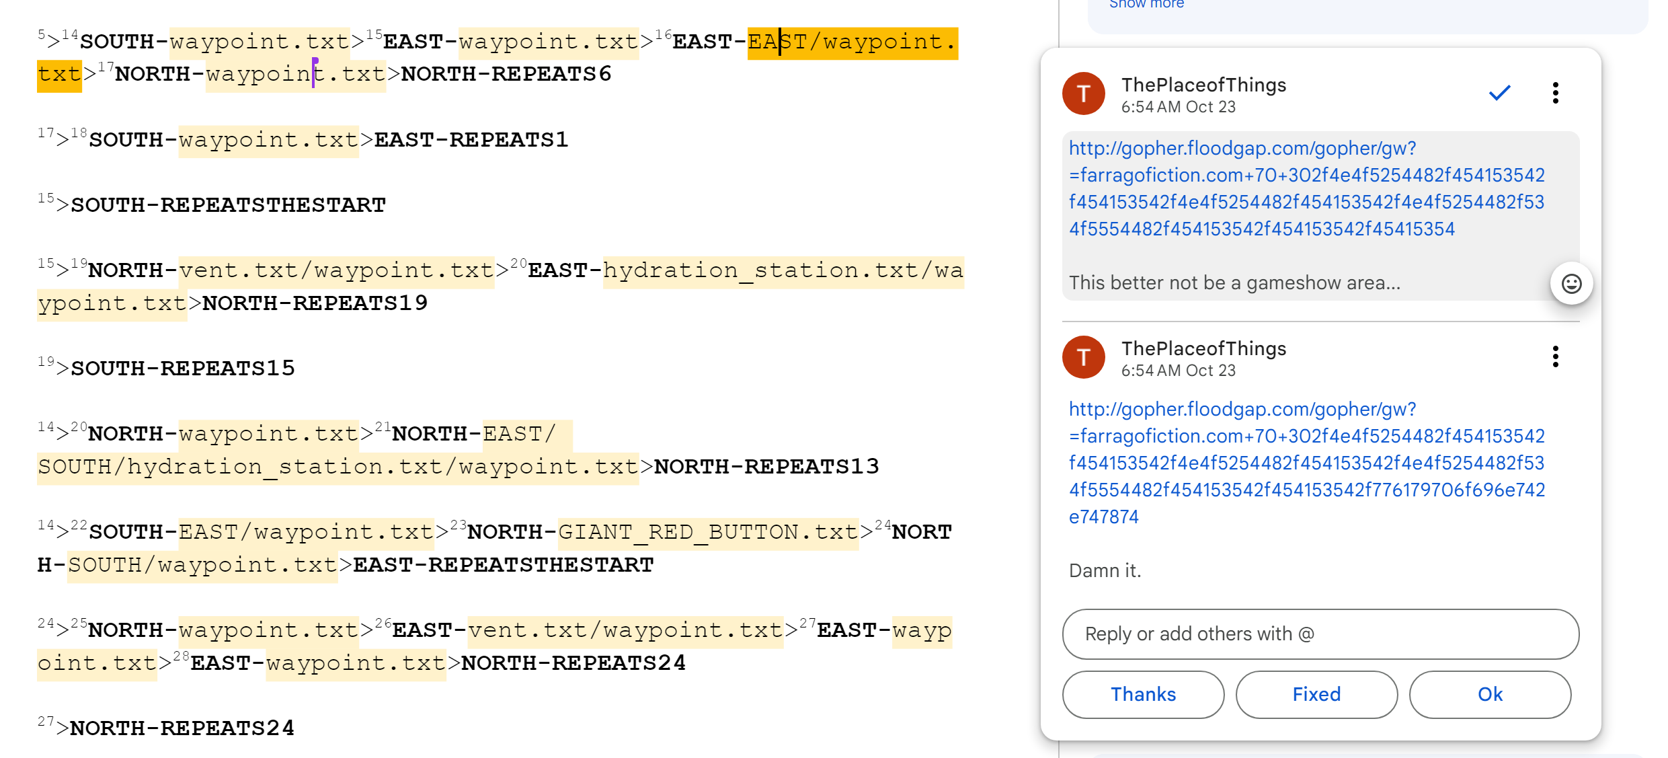
Task: Click second comment's ThePlaceofThings avatar
Action: pyautogui.click(x=1083, y=357)
